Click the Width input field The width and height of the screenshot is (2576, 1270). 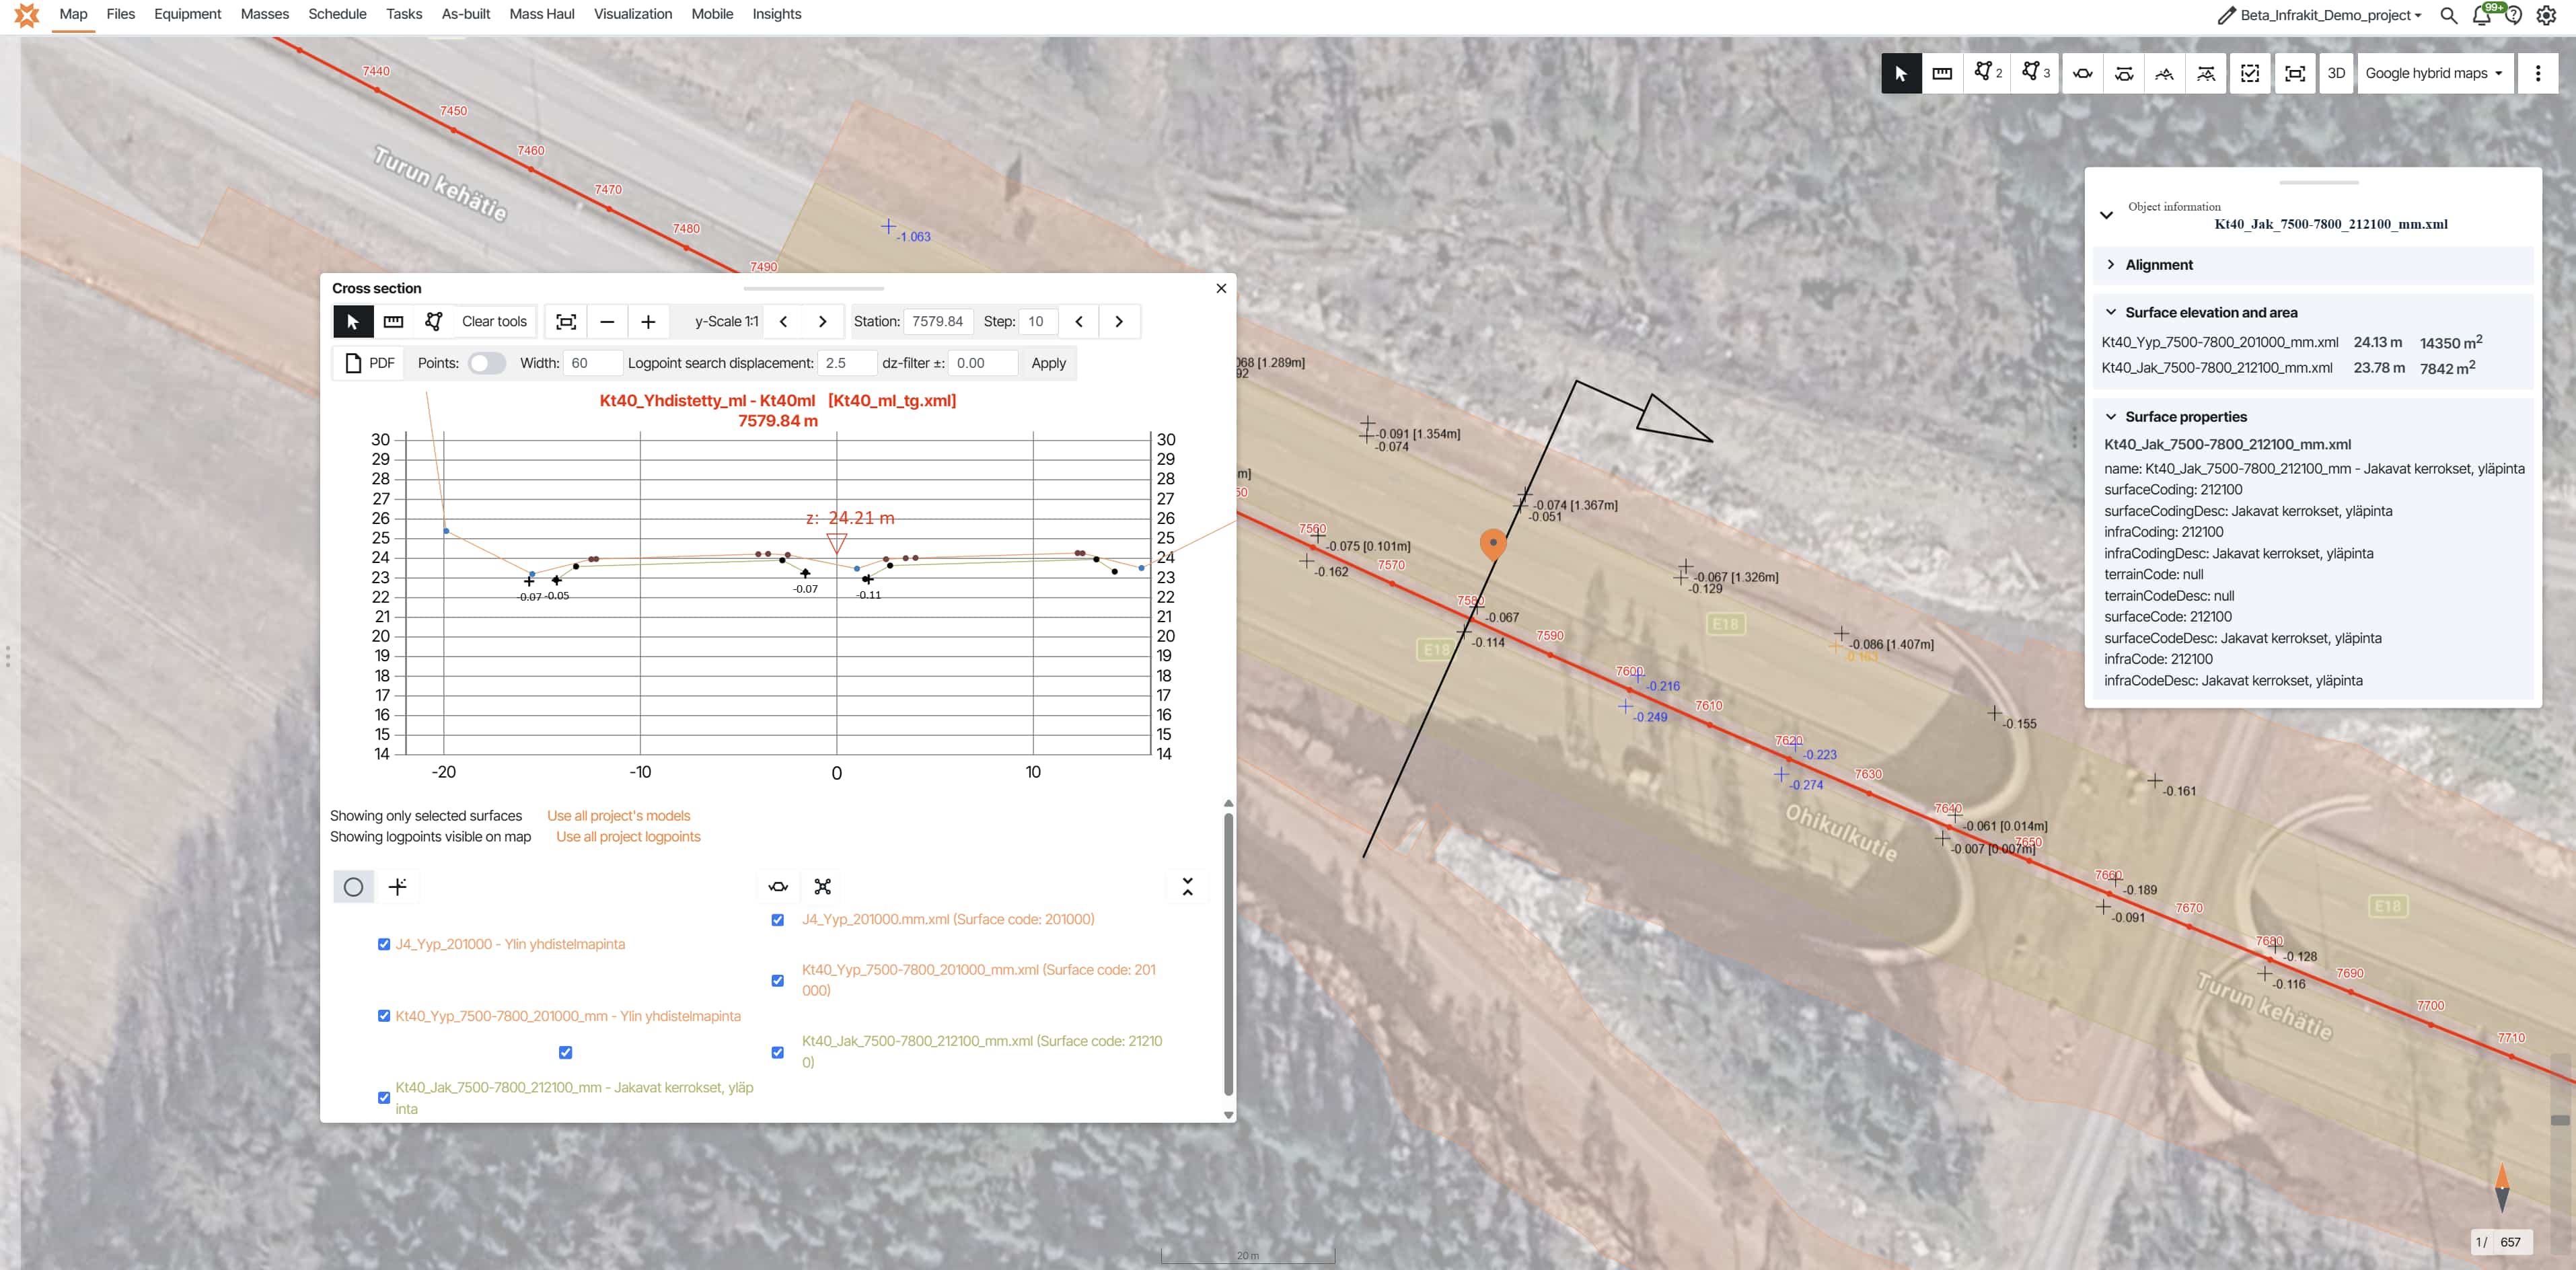[x=592, y=363]
